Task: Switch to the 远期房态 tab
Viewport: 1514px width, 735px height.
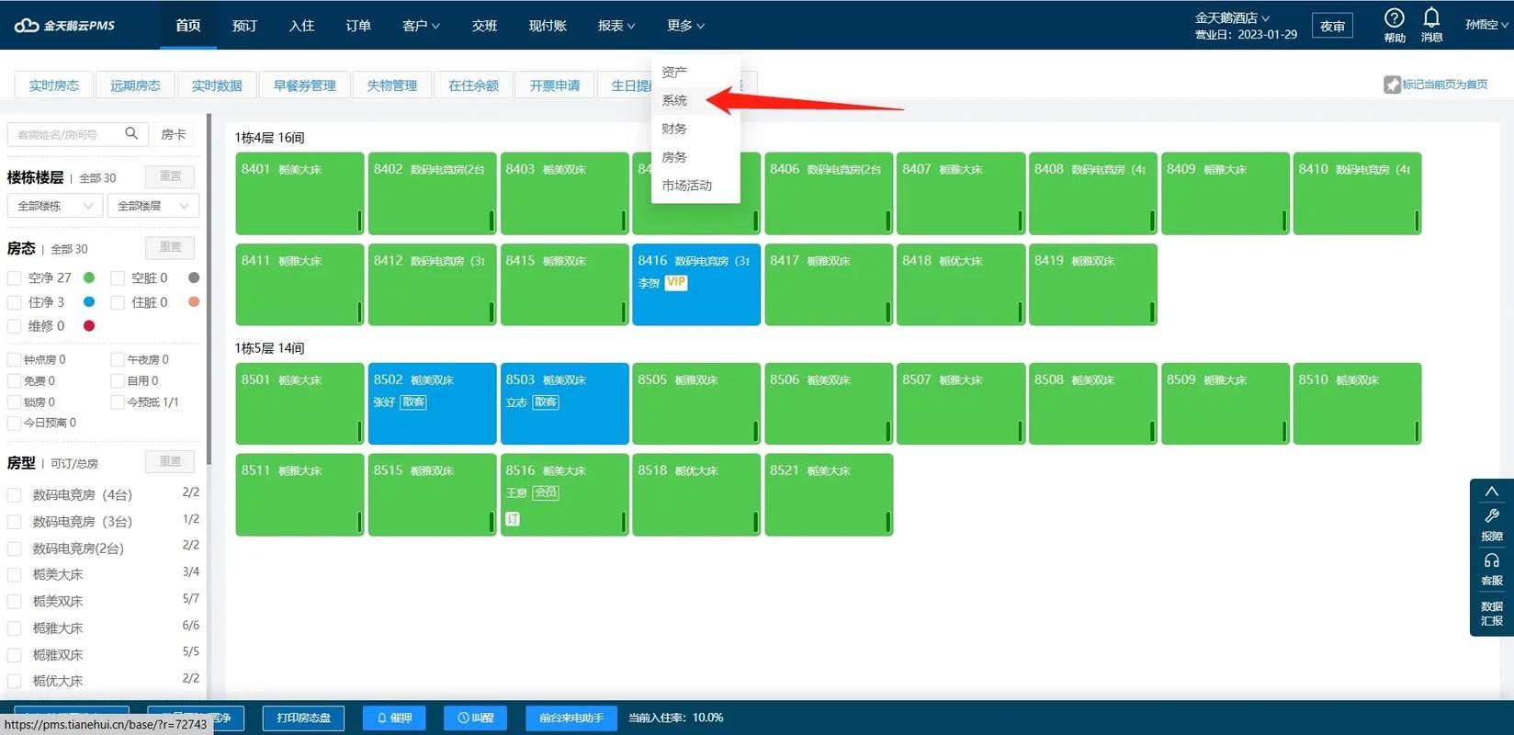Action: pos(135,85)
